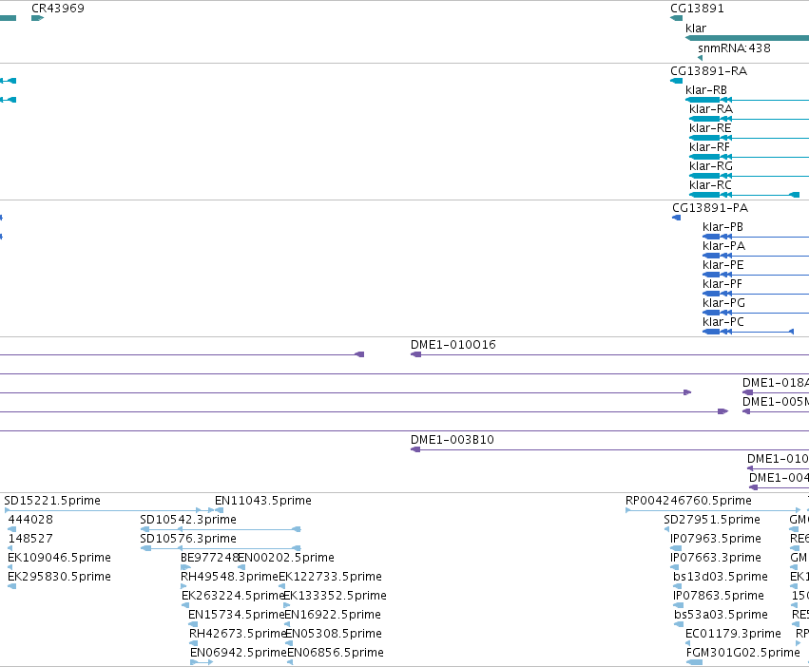Image resolution: width=809 pixels, height=667 pixels.
Task: Select the klar-RA transcript label
Action: coord(711,109)
